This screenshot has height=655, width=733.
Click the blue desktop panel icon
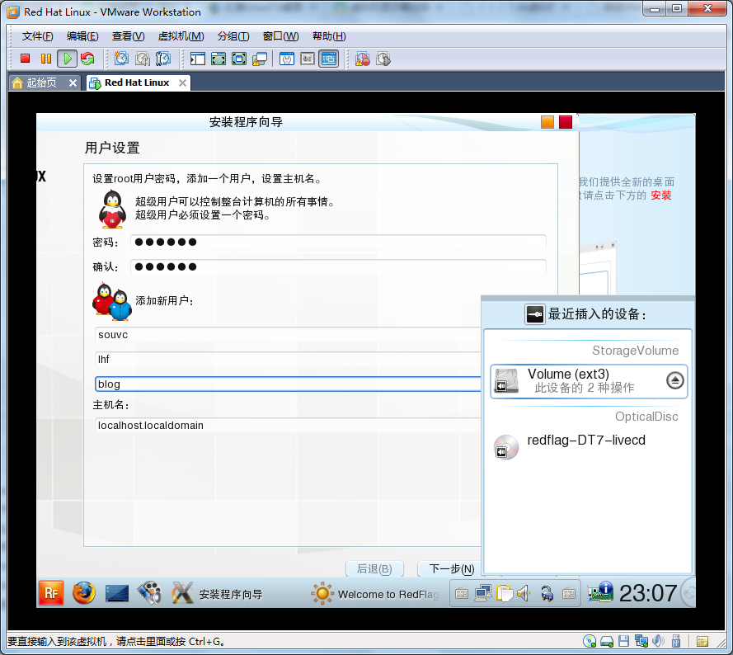117,594
